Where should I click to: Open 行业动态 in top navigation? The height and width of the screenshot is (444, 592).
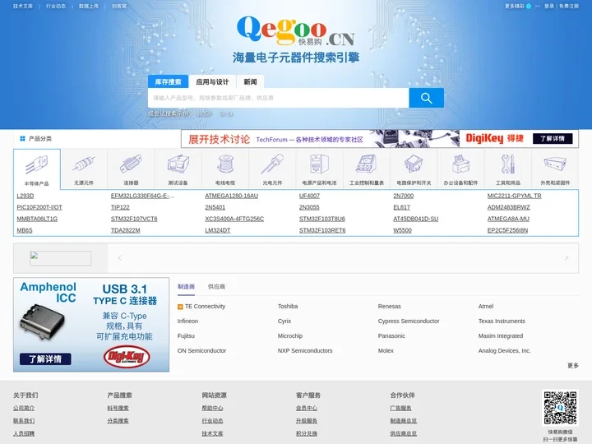pos(56,6)
